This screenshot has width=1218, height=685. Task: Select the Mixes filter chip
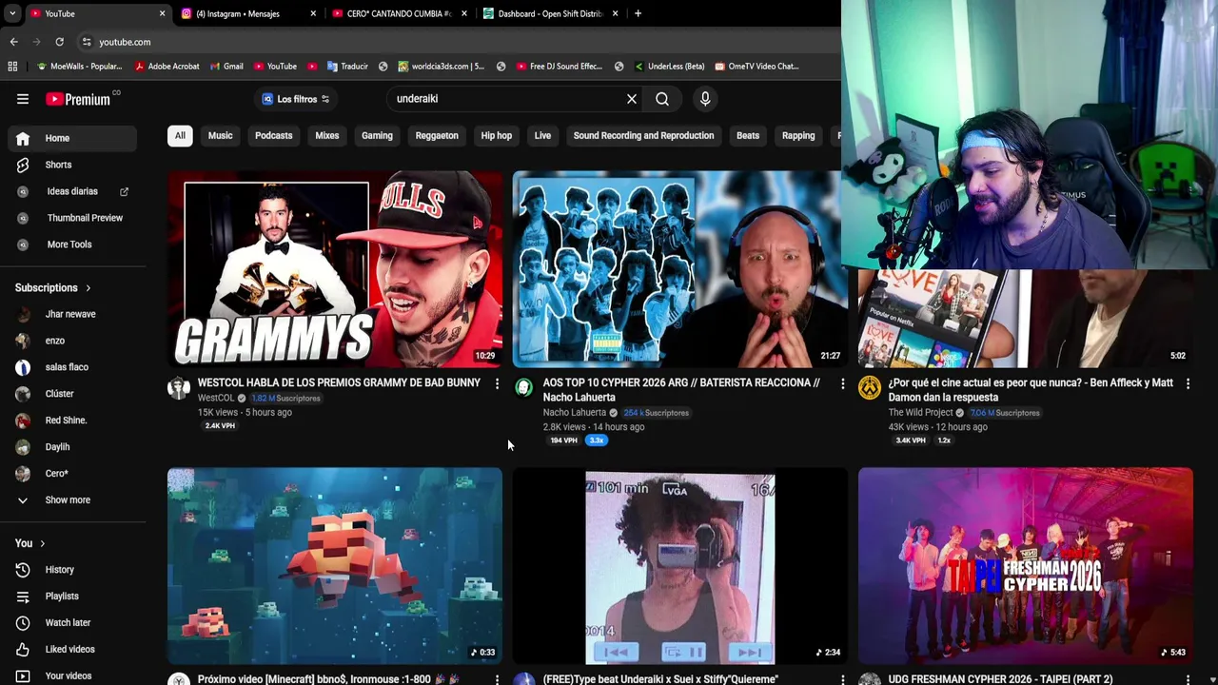[x=326, y=136]
